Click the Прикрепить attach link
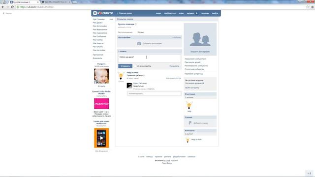The width and height of the screenshot is (315, 177). [174, 66]
